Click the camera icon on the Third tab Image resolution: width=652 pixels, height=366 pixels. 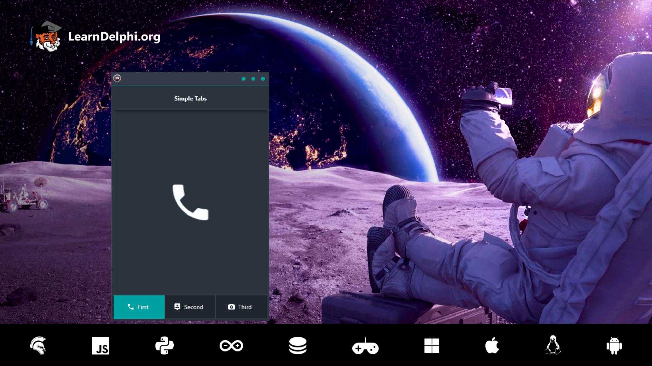tap(231, 307)
